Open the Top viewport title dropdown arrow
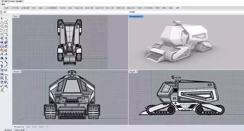This screenshot has height=131, width=244. (x=19, y=17)
